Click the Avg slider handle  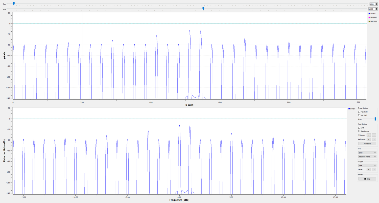(375, 119)
